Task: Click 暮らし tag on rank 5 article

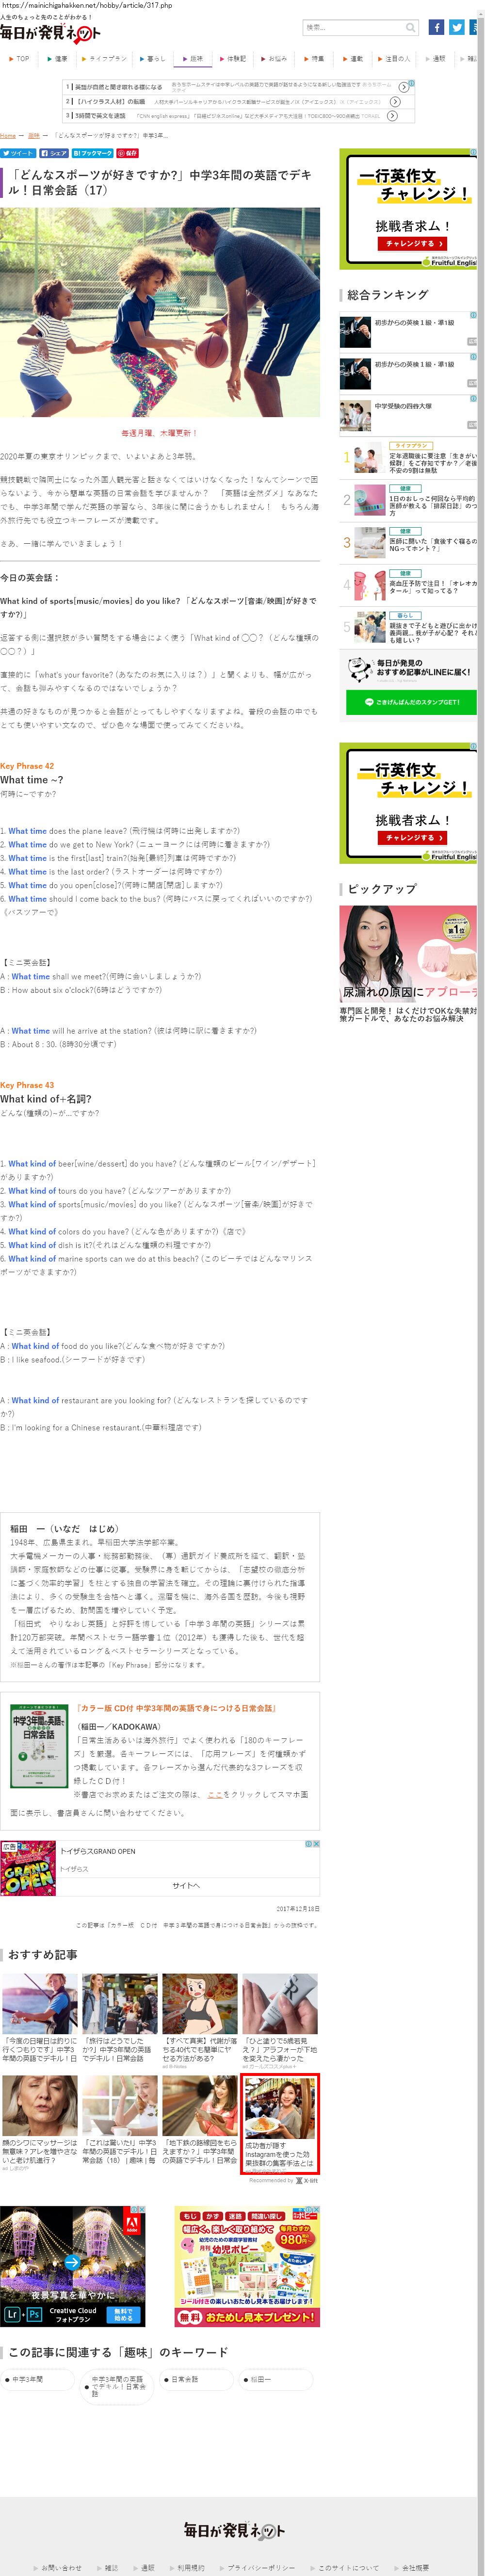Action: point(405,615)
